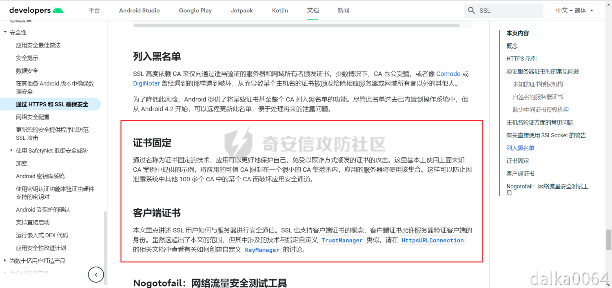This screenshot has height=288, width=612.
Task: Jump to HTTPS 示例 in page contents
Action: 521,59
